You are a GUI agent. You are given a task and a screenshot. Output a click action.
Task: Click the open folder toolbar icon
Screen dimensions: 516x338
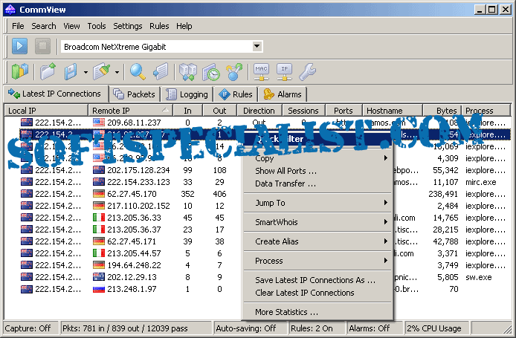click(x=48, y=71)
